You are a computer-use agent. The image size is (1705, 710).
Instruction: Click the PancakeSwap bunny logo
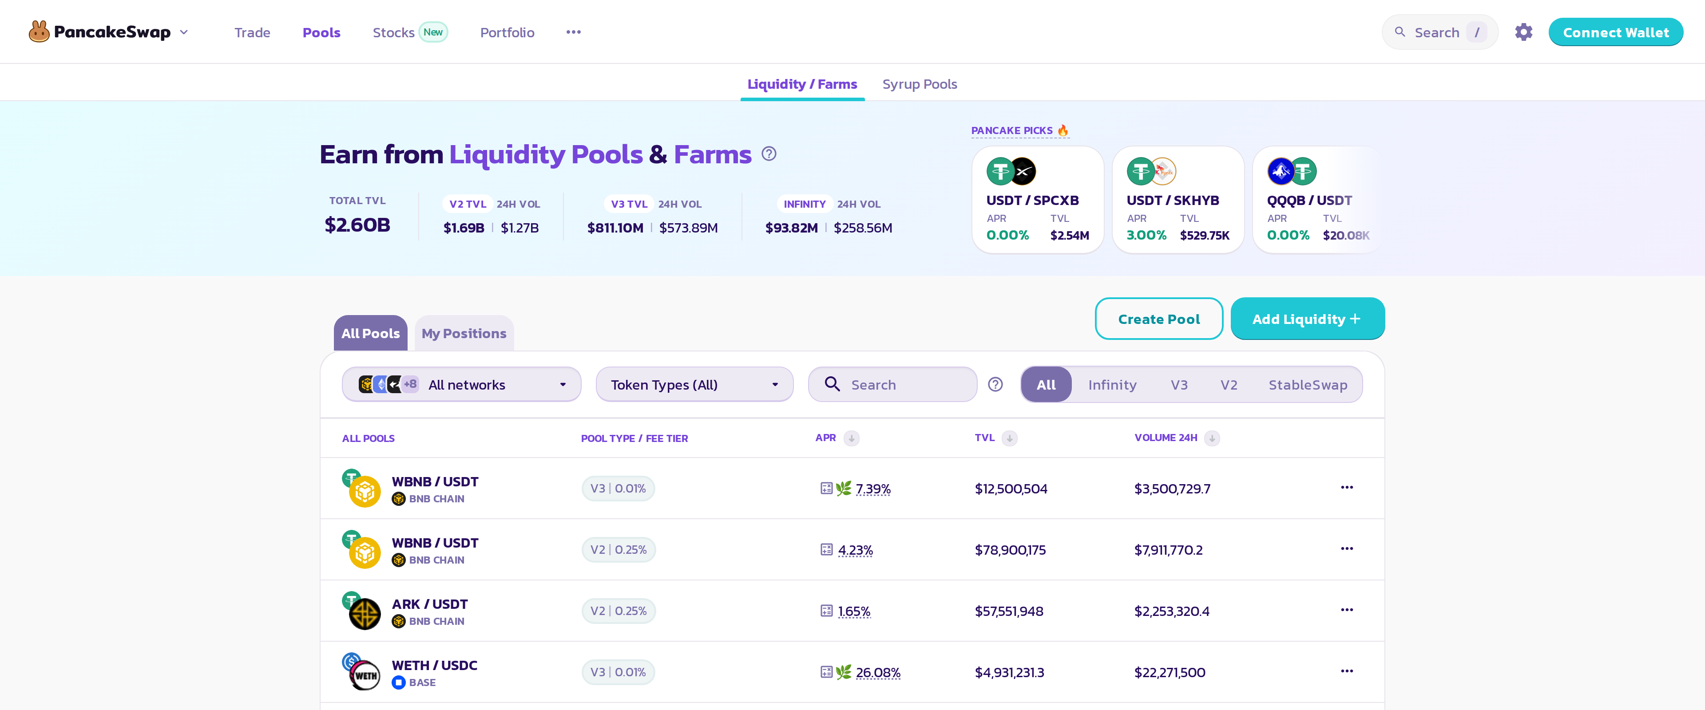[39, 32]
